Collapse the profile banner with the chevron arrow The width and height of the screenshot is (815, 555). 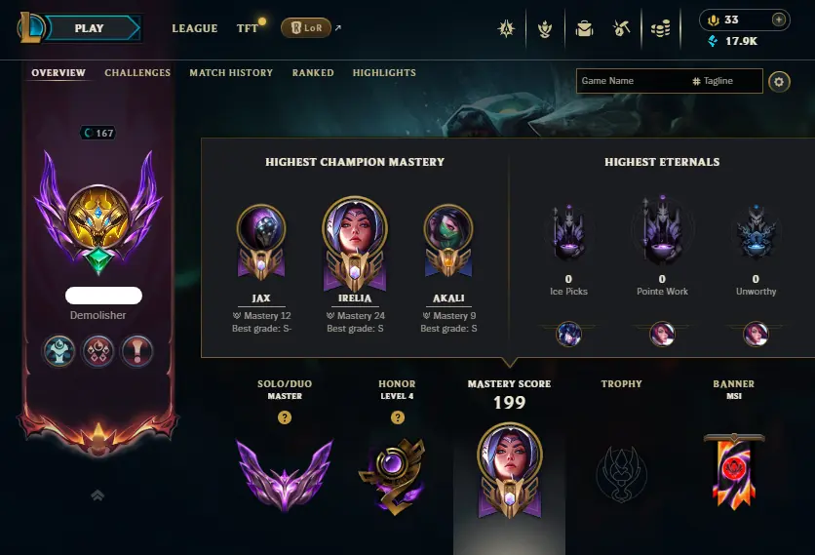coord(97,496)
